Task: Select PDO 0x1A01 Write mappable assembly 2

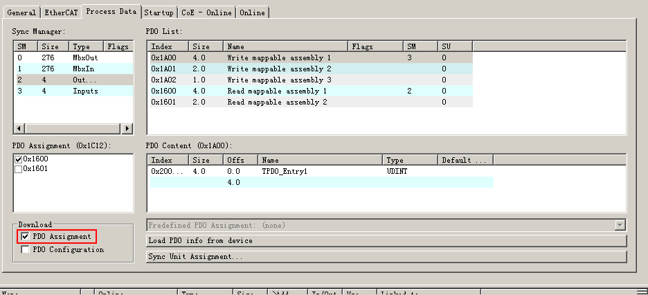Action: tap(279, 69)
